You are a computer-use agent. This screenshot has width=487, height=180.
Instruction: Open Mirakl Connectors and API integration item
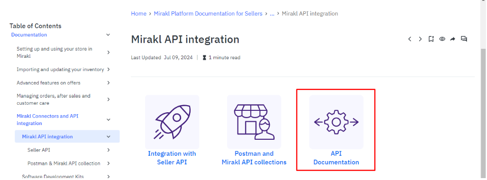coord(47,119)
